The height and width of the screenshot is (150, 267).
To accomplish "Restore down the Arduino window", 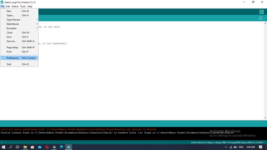I will tap(253, 2).
